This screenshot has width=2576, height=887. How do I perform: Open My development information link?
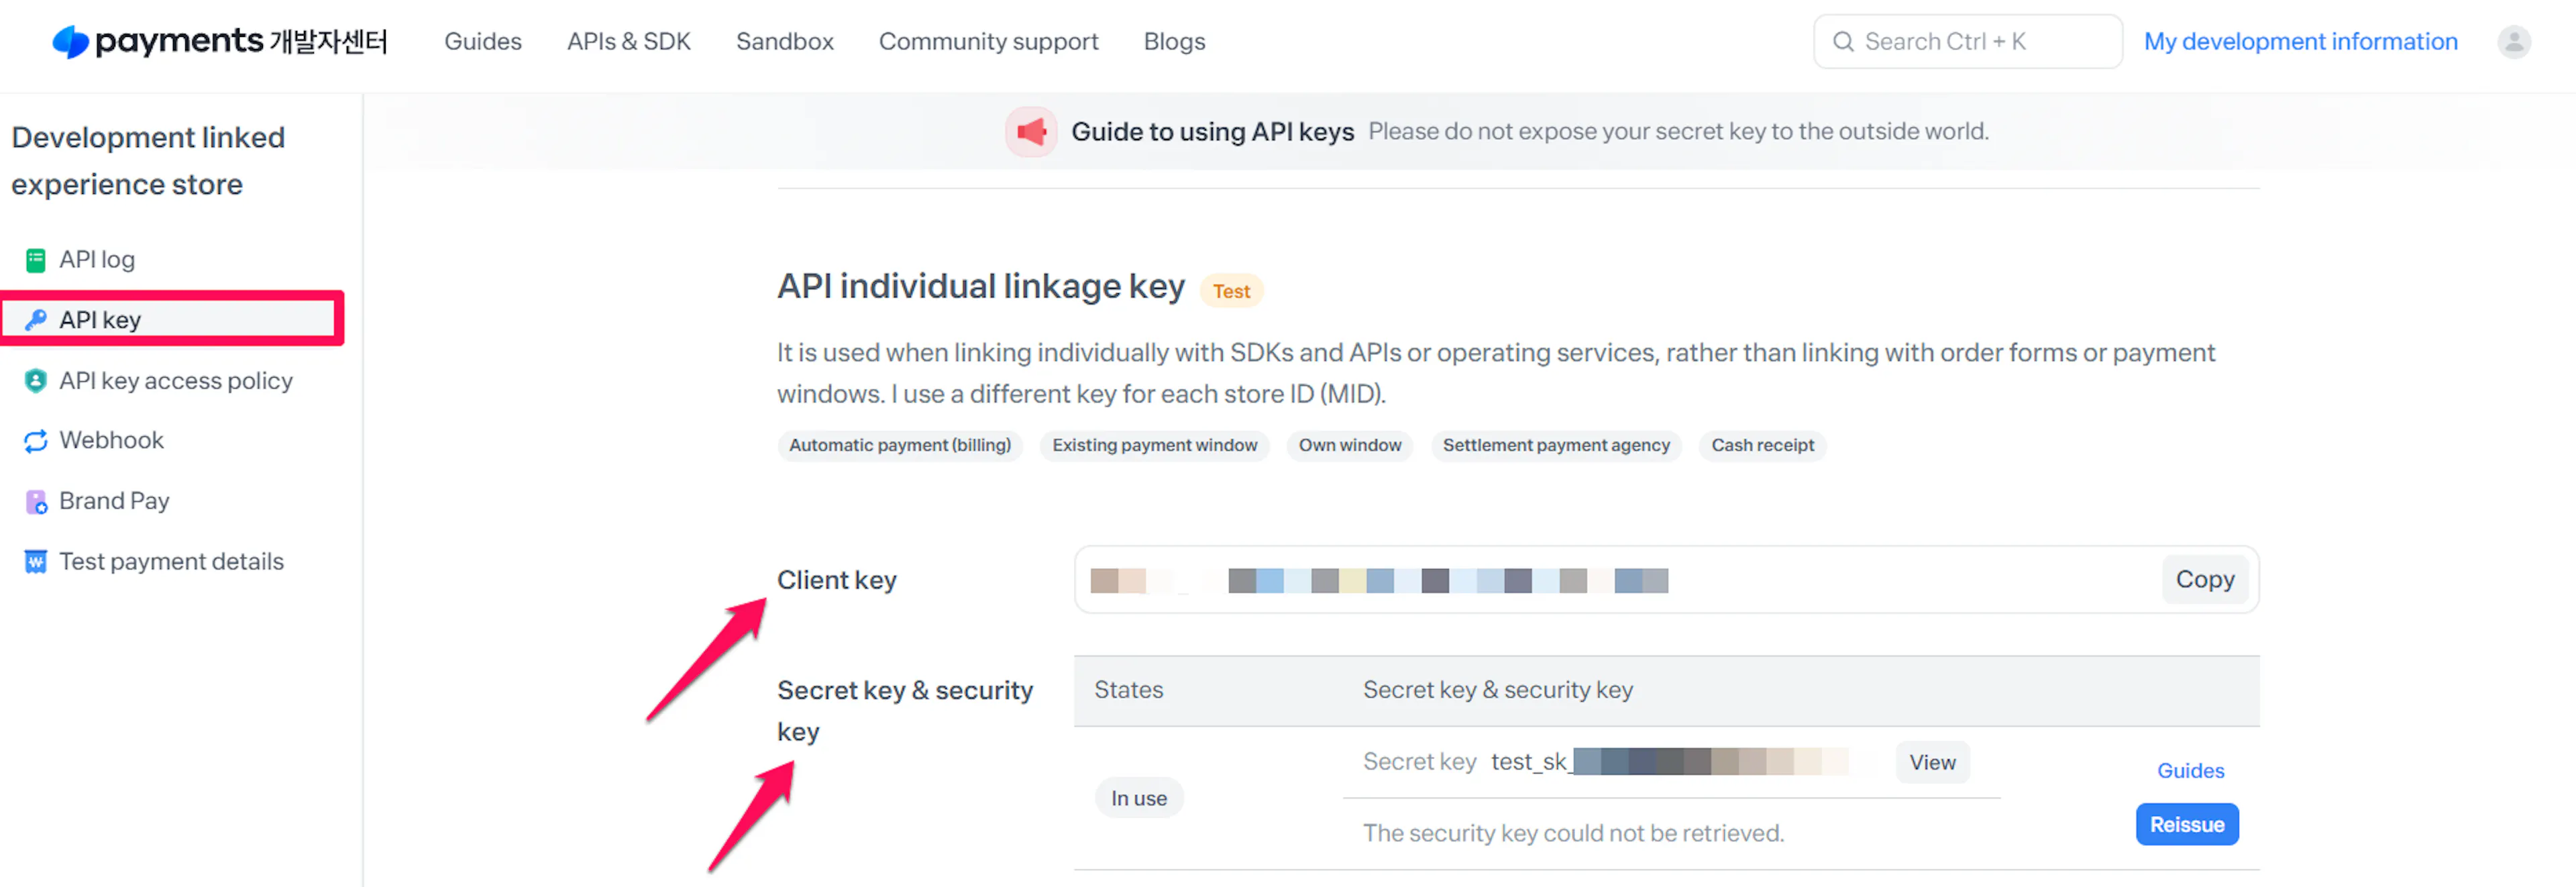tap(2300, 42)
